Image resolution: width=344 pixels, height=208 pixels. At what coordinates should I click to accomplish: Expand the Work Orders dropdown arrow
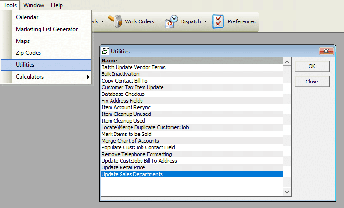point(158,21)
